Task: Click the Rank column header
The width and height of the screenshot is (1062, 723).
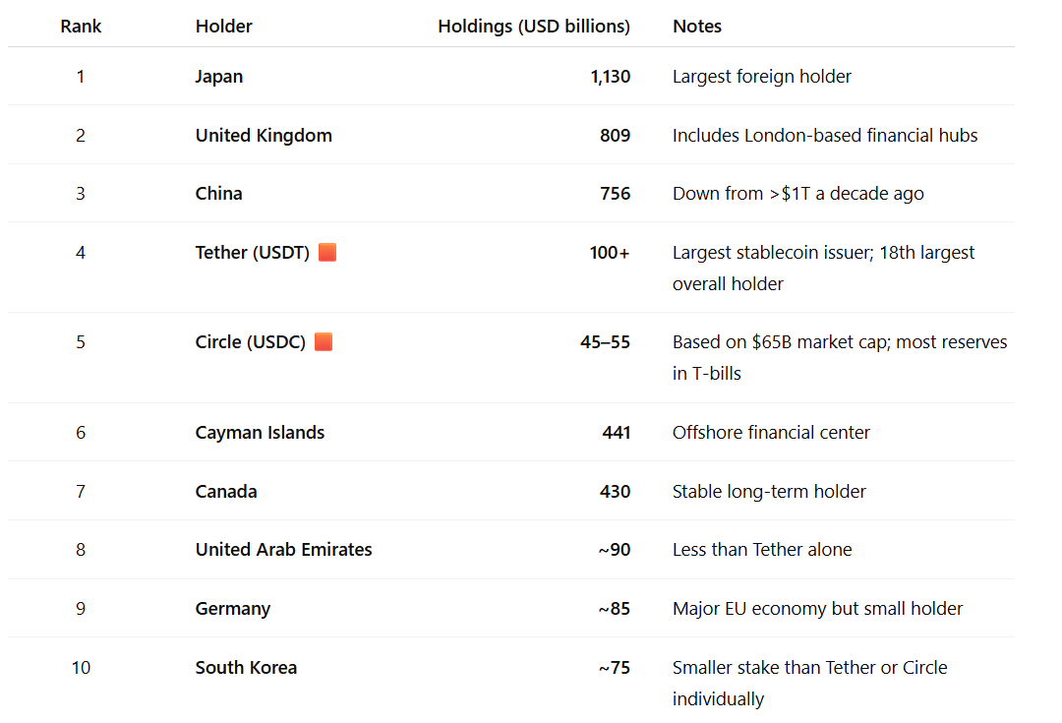Action: tap(81, 27)
